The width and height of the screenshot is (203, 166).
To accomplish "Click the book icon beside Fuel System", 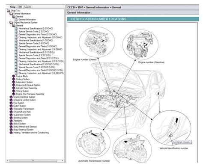I will [x=11, y=103].
